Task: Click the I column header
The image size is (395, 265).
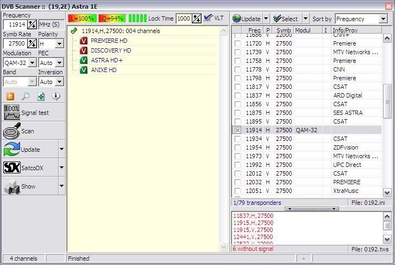Action: tap(327, 30)
